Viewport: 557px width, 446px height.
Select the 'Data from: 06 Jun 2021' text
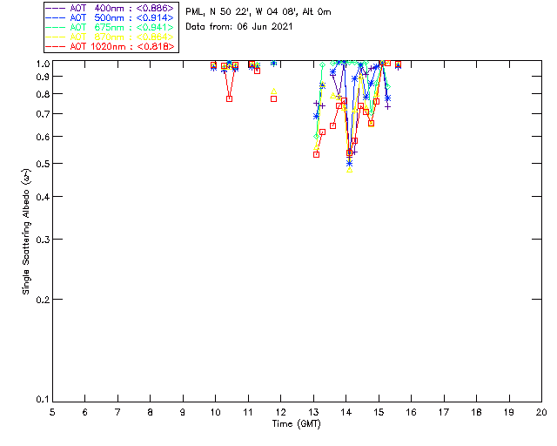click(239, 27)
